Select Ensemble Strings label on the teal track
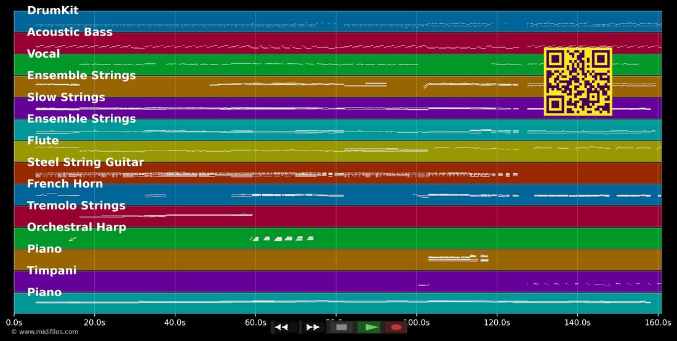 pos(81,119)
